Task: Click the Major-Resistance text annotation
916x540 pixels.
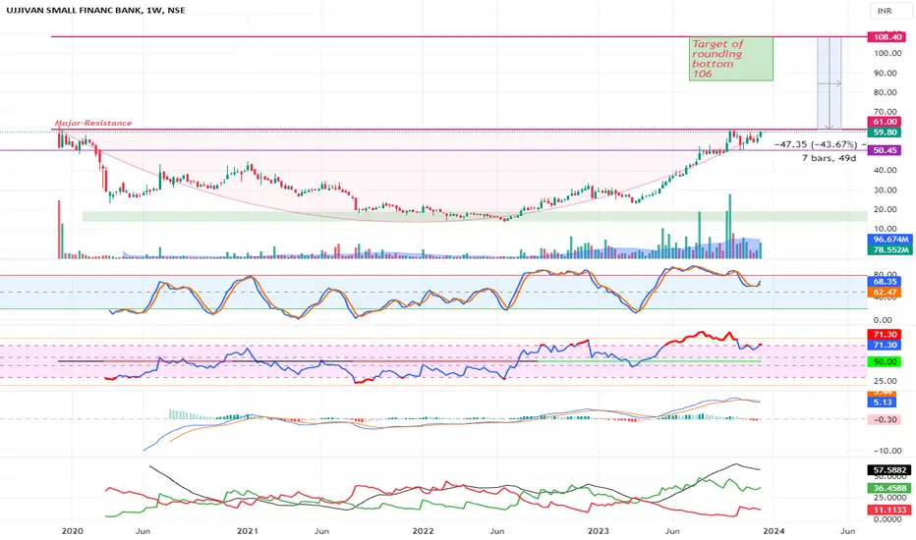Action: (93, 123)
